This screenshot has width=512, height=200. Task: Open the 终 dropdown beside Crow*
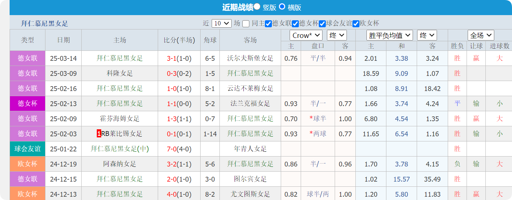pos(337,35)
